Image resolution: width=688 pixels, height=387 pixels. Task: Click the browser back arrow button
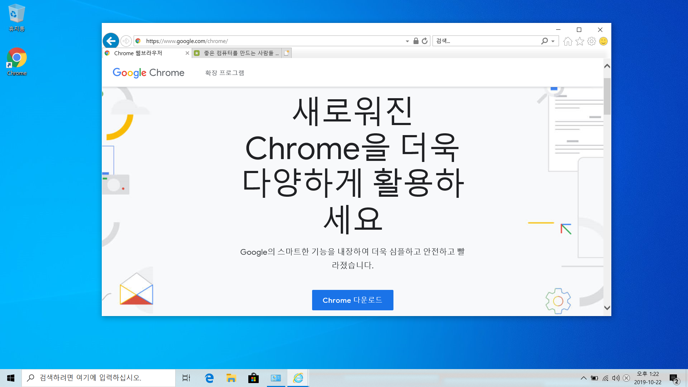tap(111, 41)
